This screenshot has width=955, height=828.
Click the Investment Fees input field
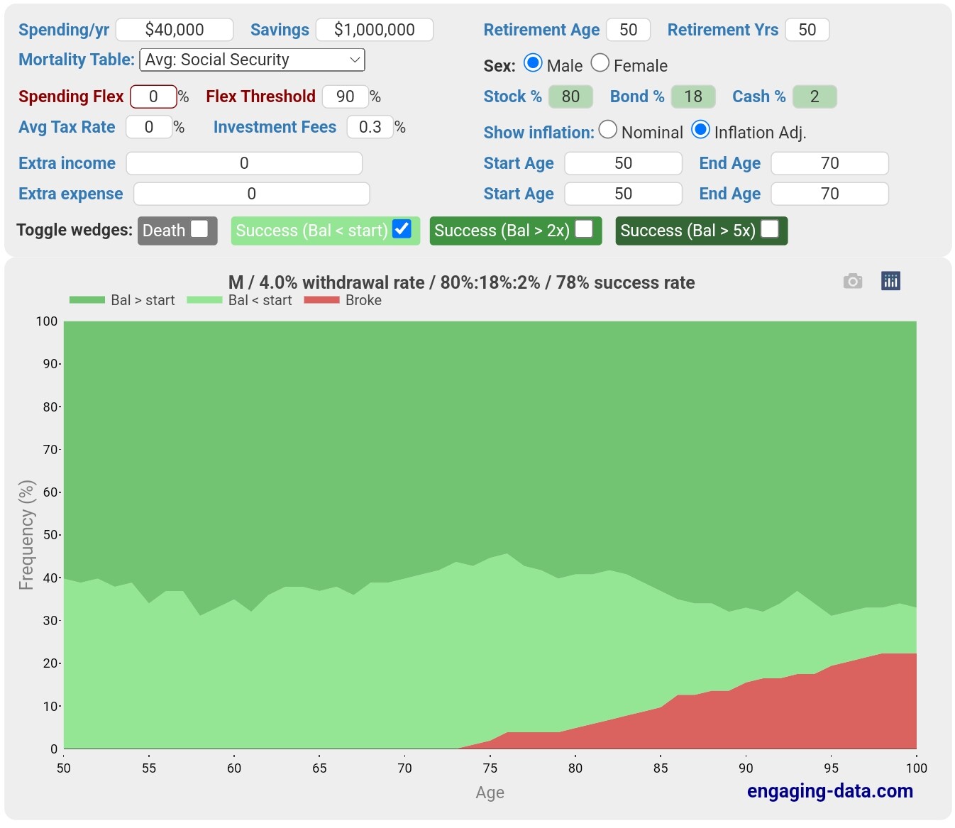[x=370, y=127]
